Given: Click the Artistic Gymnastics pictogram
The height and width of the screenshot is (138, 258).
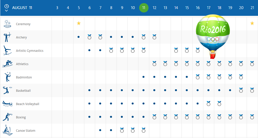Looking at the screenshot, I should (7, 51).
